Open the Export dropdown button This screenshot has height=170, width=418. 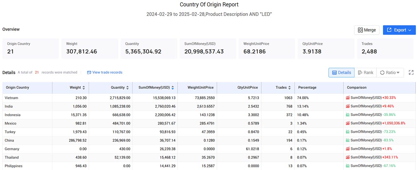(x=399, y=30)
